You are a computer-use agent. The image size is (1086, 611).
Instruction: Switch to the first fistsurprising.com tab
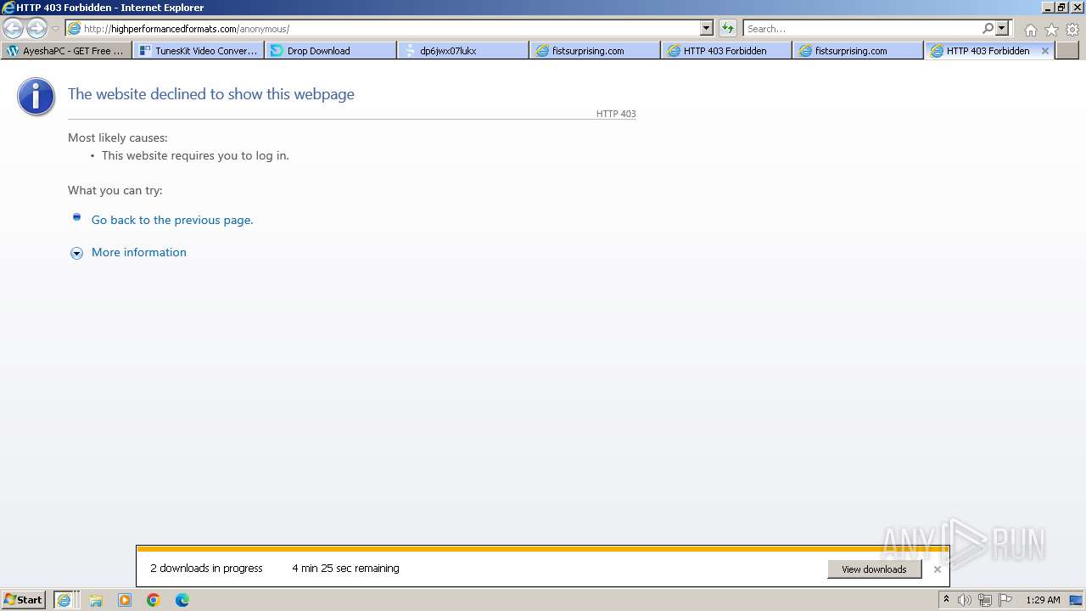coord(596,51)
